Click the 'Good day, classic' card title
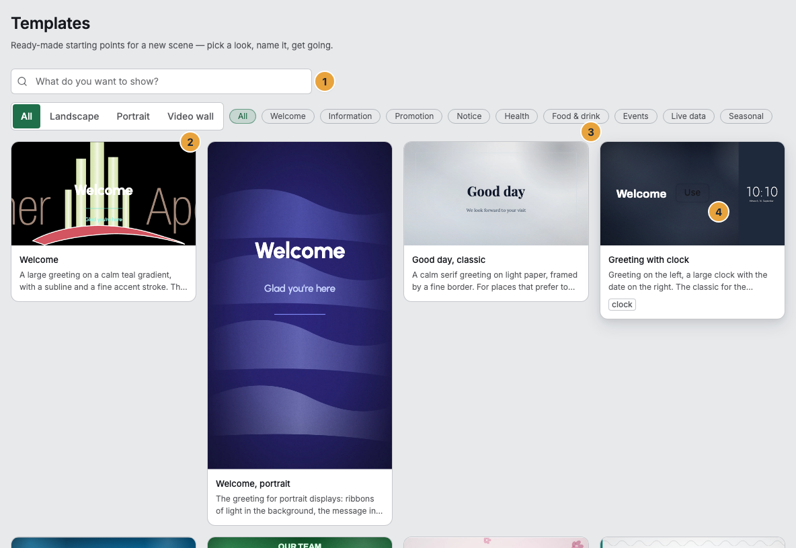796x548 pixels. pos(449,260)
